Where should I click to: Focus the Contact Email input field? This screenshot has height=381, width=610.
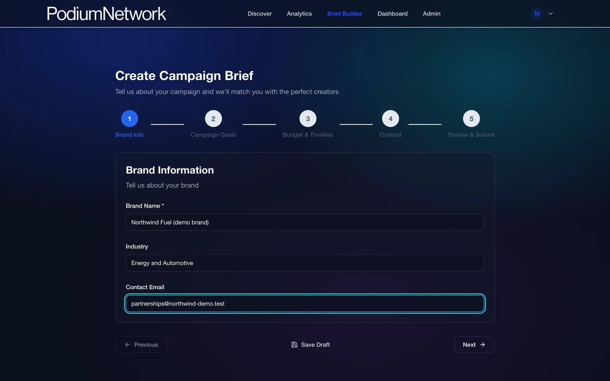pos(305,304)
